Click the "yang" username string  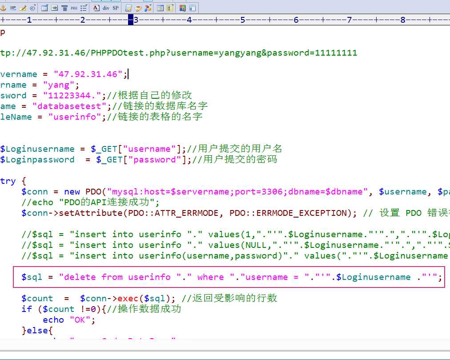click(x=59, y=85)
